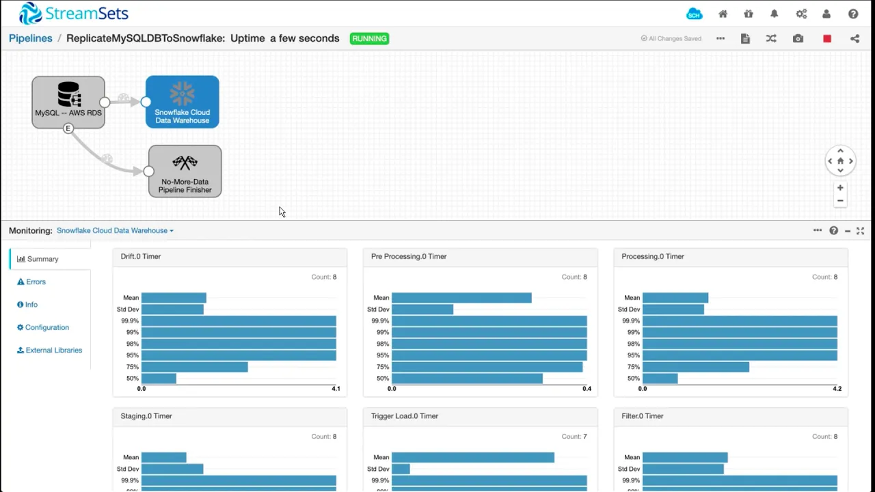875x492 pixels.
Task: Click the Pipeline Finisher input port
Action: (148, 172)
